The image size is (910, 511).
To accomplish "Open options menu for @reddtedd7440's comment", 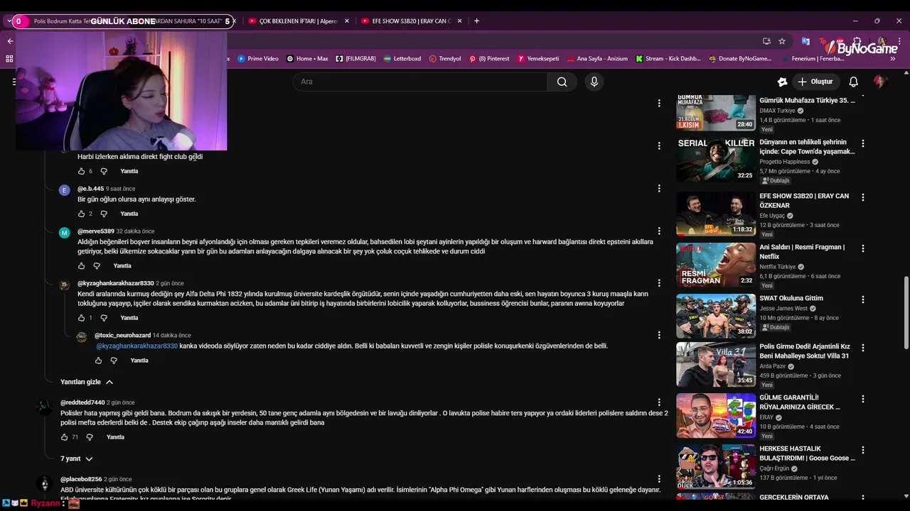I will pyautogui.click(x=659, y=402).
